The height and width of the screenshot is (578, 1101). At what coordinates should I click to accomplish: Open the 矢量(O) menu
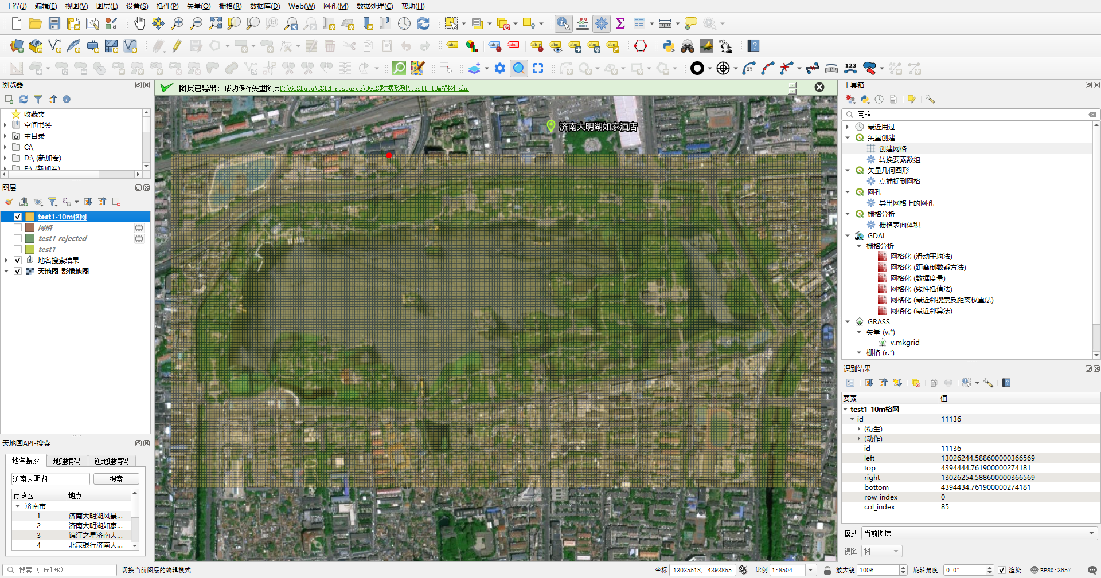tap(198, 6)
